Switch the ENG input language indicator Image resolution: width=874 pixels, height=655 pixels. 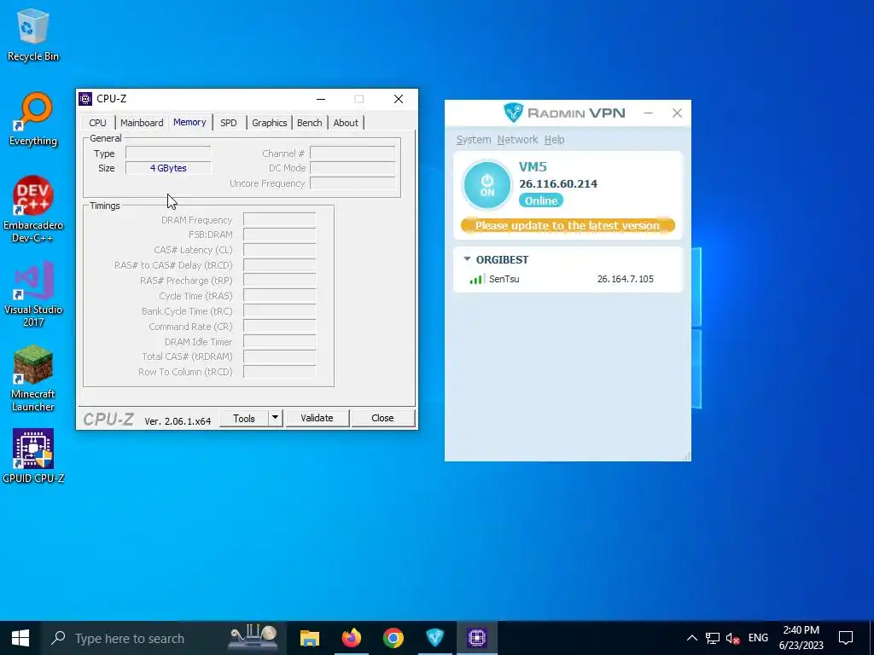click(x=758, y=638)
